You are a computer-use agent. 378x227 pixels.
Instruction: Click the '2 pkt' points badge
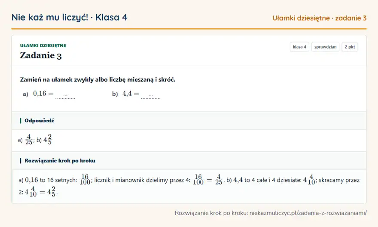pyautogui.click(x=350, y=47)
